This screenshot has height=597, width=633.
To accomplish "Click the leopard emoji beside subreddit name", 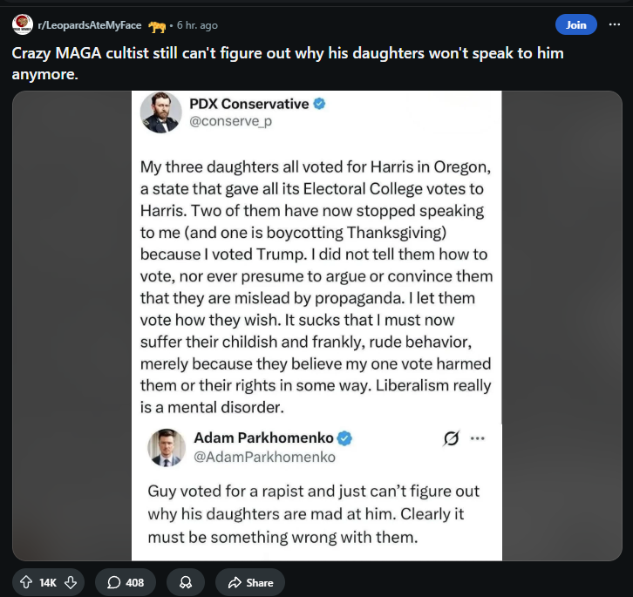I will pos(157,25).
